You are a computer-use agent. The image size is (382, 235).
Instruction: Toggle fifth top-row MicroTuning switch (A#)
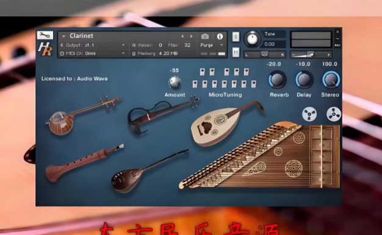[x=247, y=72]
